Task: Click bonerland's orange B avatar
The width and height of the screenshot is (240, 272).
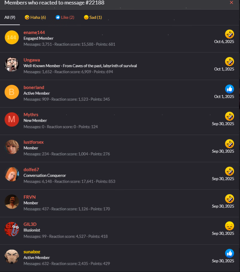Action: pyautogui.click(x=12, y=92)
